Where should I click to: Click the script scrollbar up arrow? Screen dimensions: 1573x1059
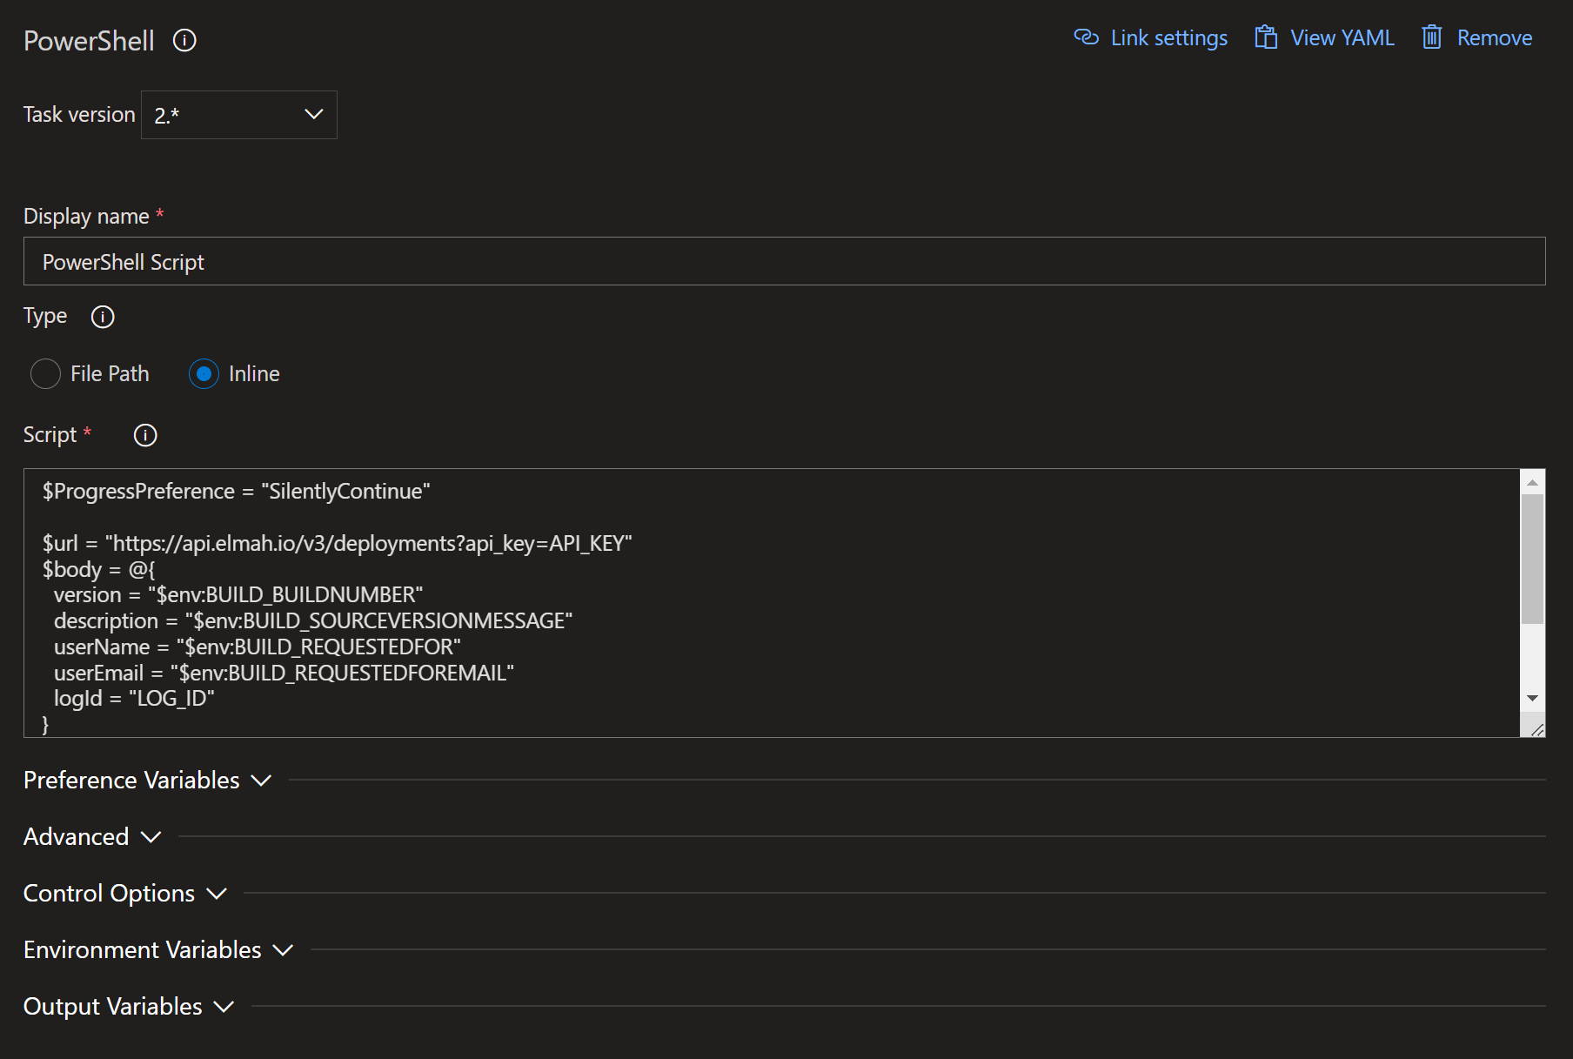pyautogui.click(x=1533, y=482)
